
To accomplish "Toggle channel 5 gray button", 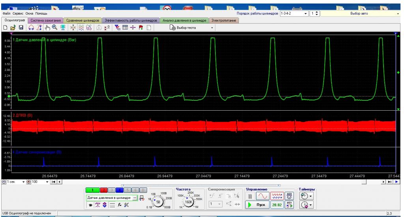I will click(x=127, y=190).
